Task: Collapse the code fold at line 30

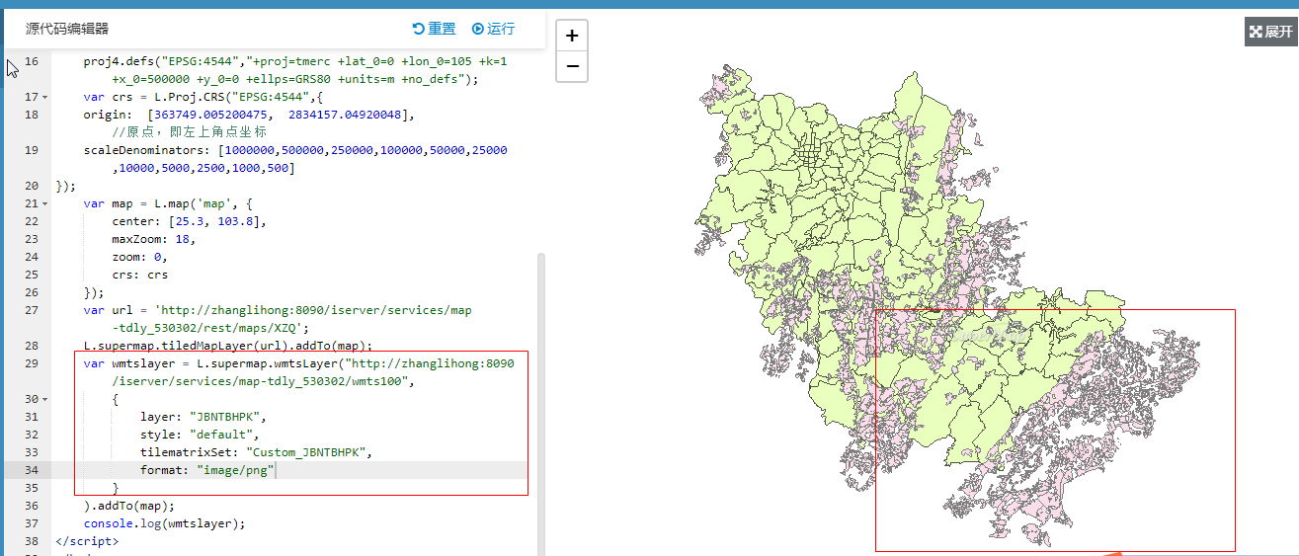Action: (45, 399)
